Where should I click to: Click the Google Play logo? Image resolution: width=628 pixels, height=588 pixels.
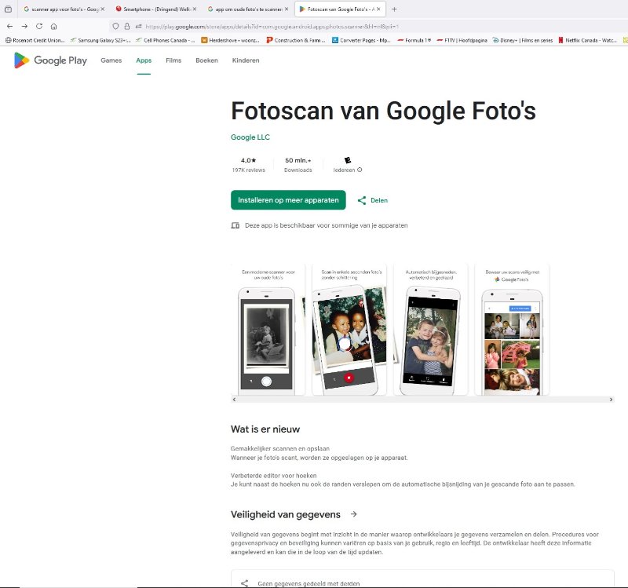(x=49, y=60)
